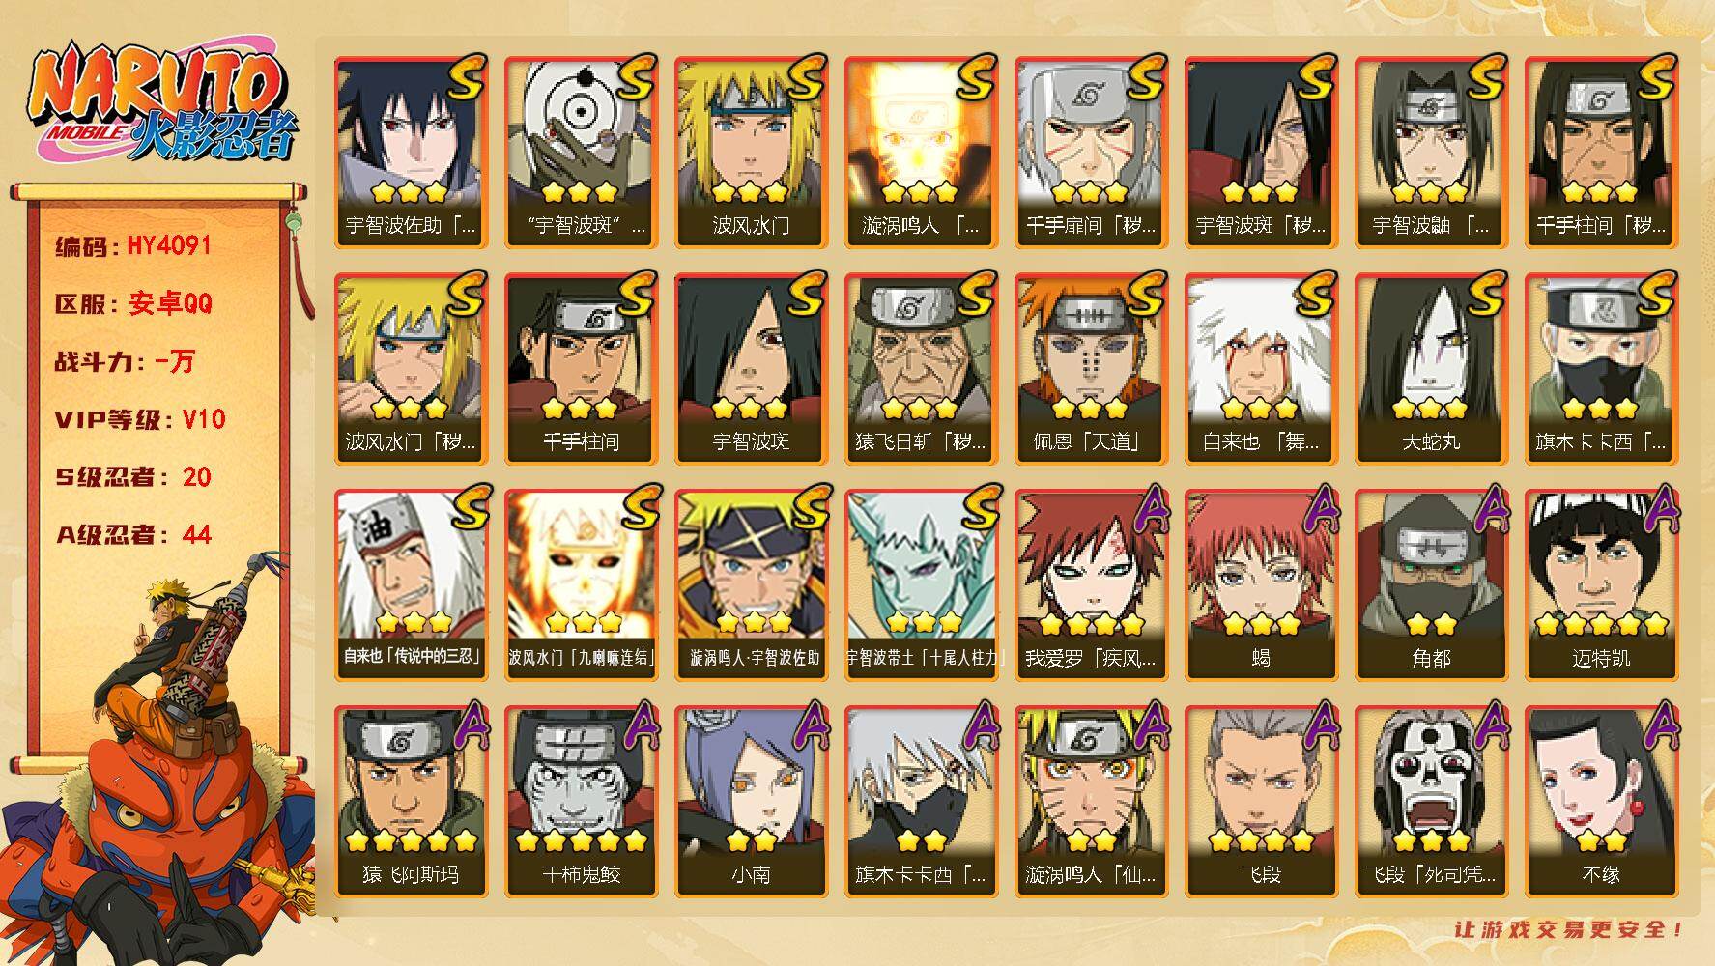Open the 波风水门「九喇嘛连结」 card

pyautogui.click(x=581, y=584)
